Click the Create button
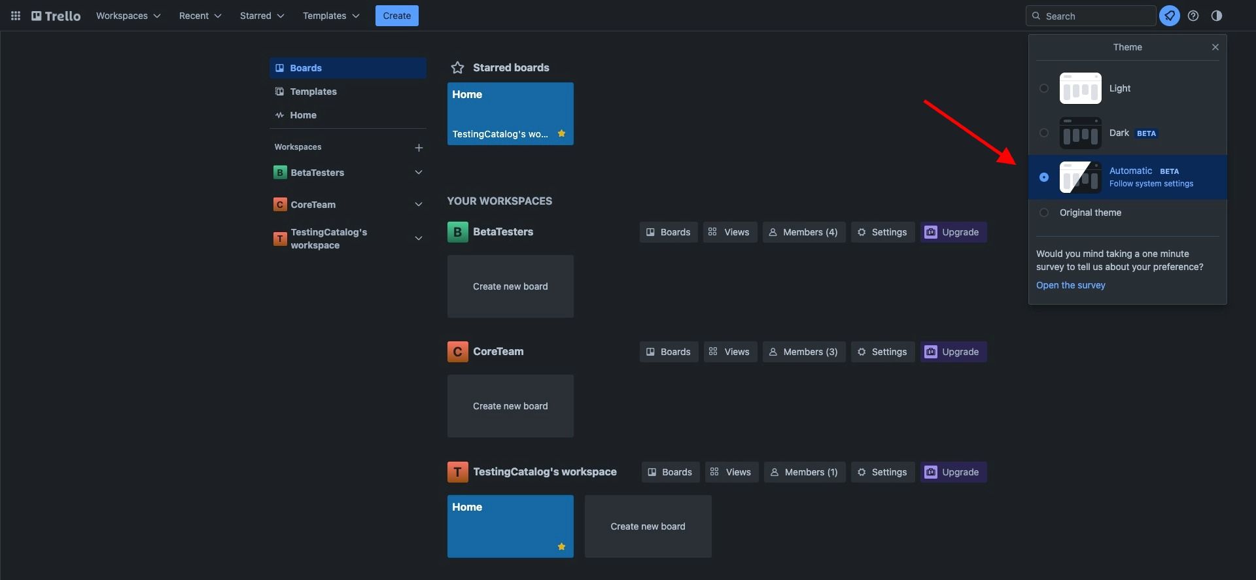 (397, 16)
